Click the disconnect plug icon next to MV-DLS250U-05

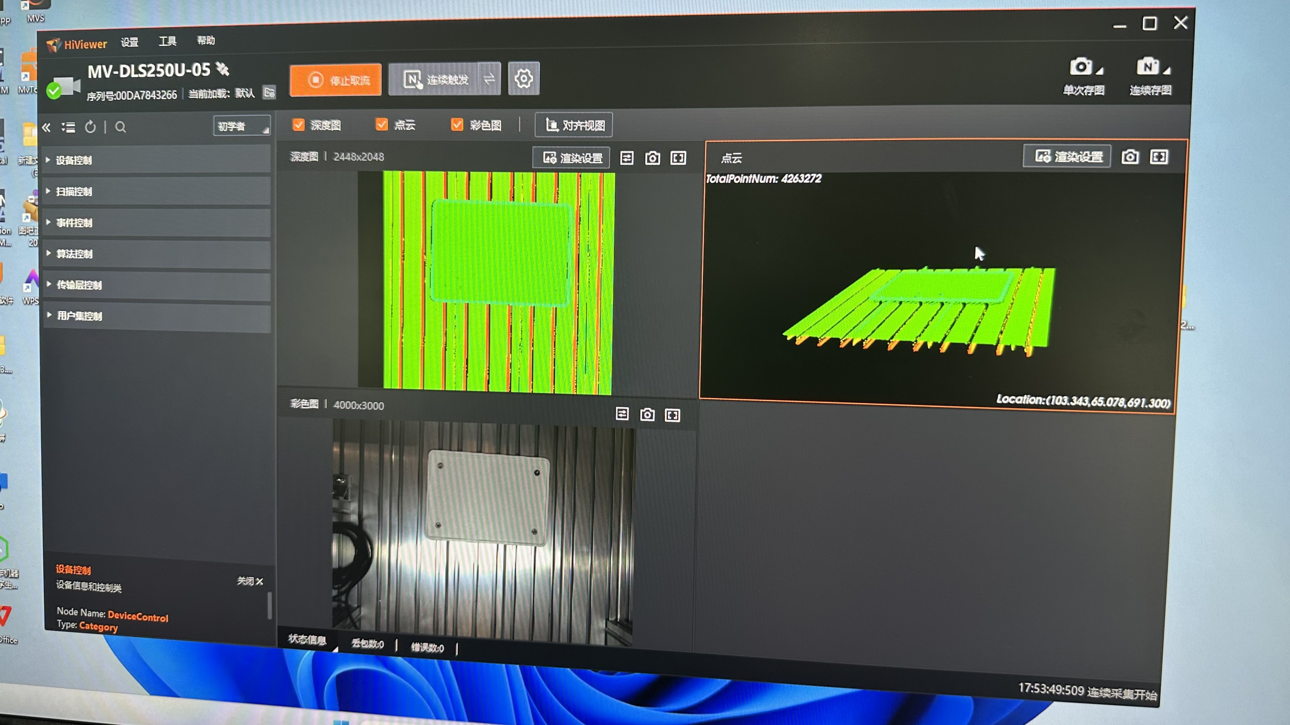[222, 68]
